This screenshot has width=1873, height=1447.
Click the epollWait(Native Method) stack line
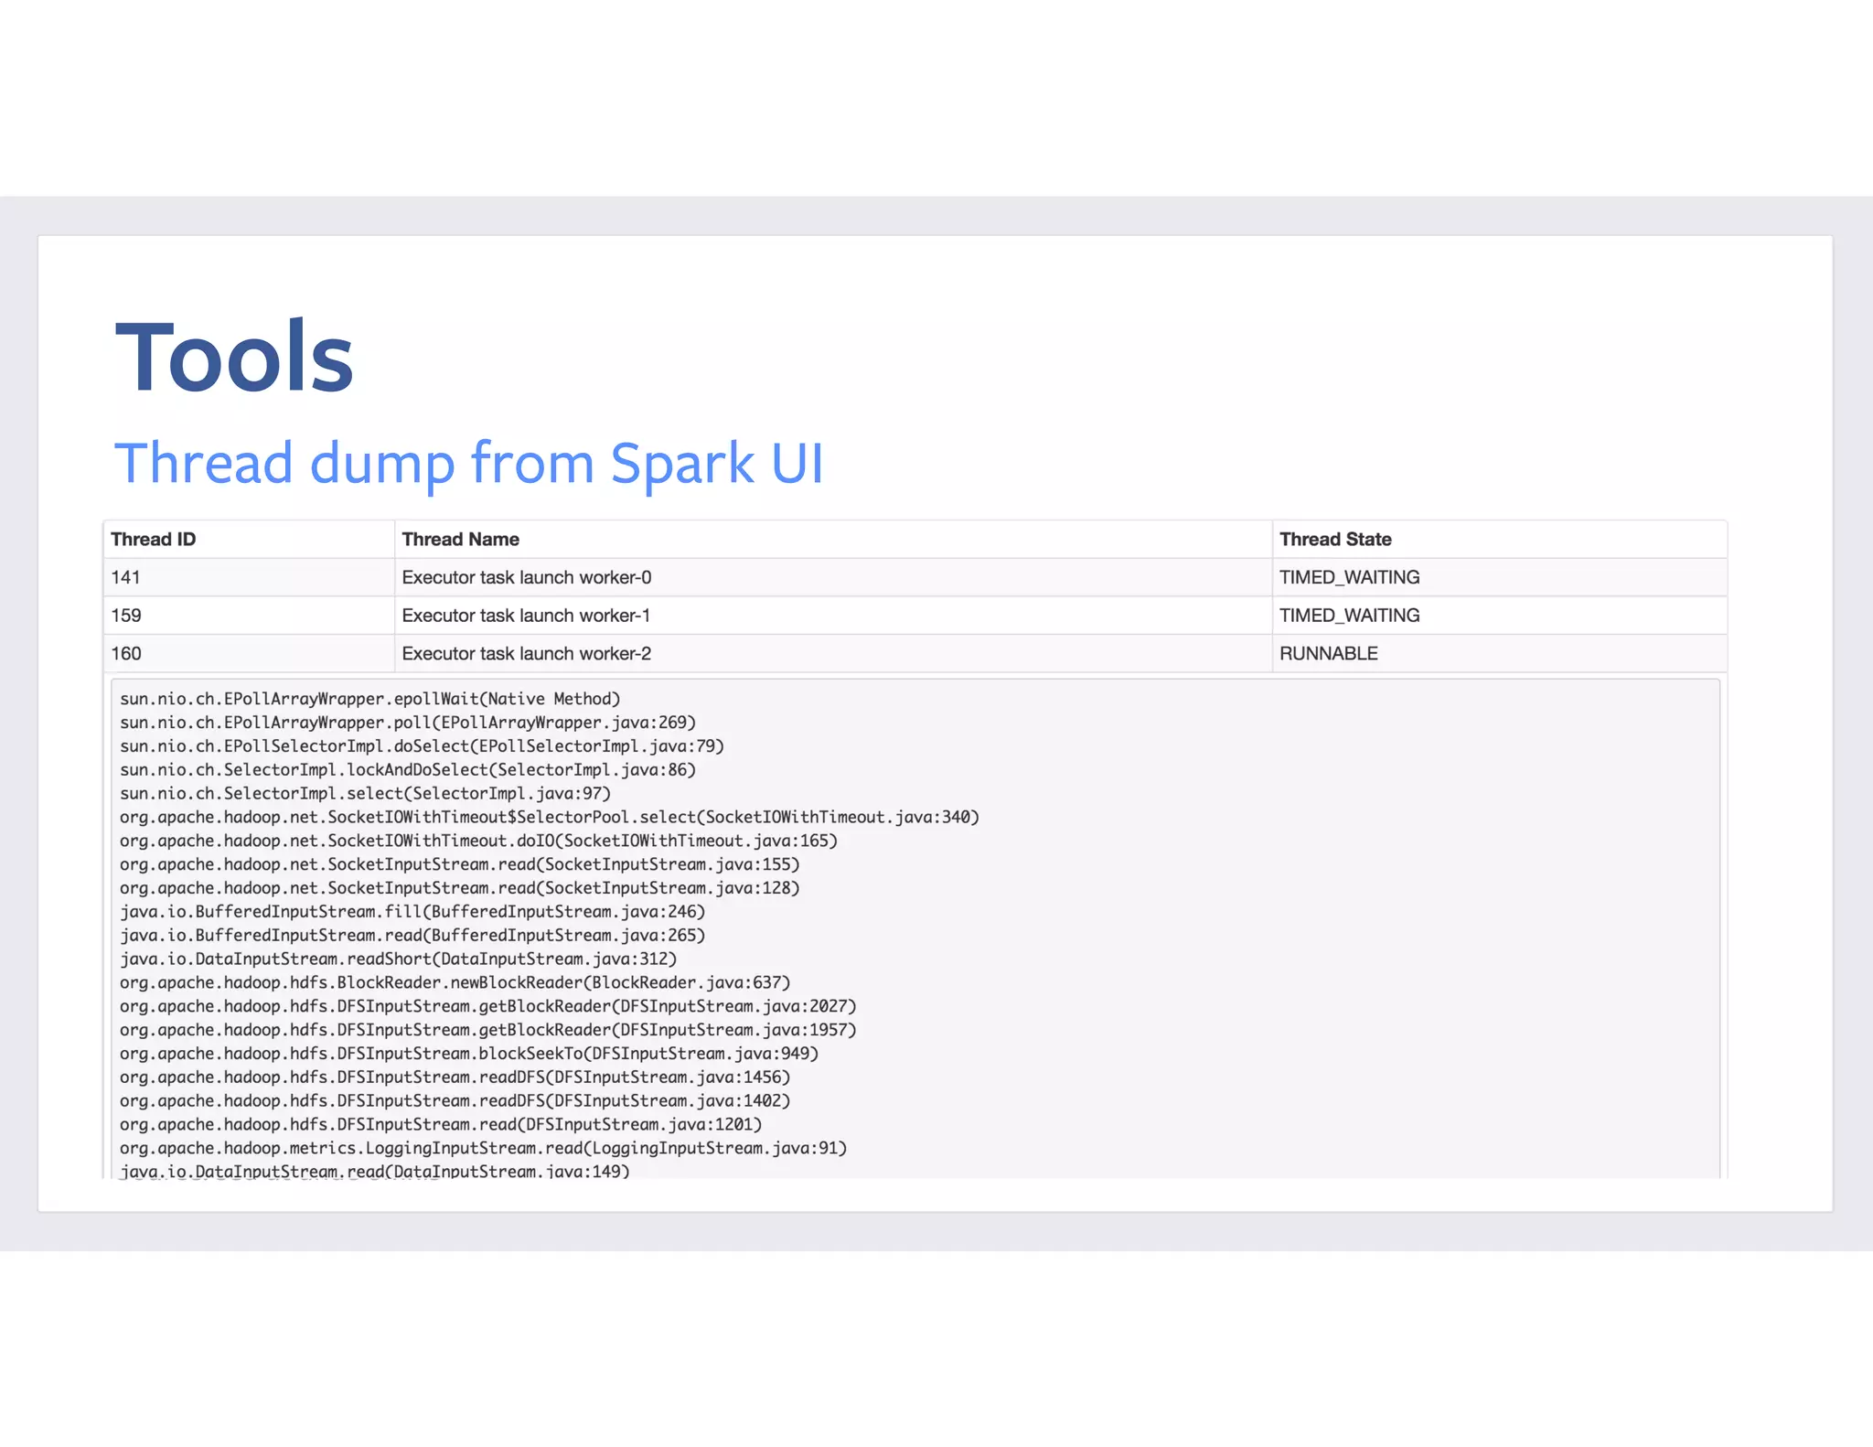pyautogui.click(x=370, y=700)
